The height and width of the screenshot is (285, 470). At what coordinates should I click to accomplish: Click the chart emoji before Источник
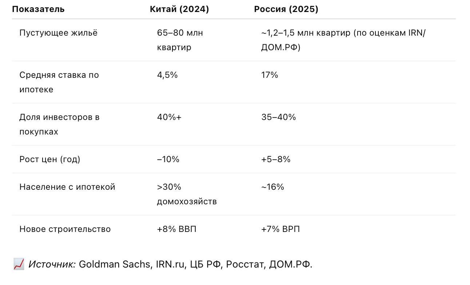point(19,264)
